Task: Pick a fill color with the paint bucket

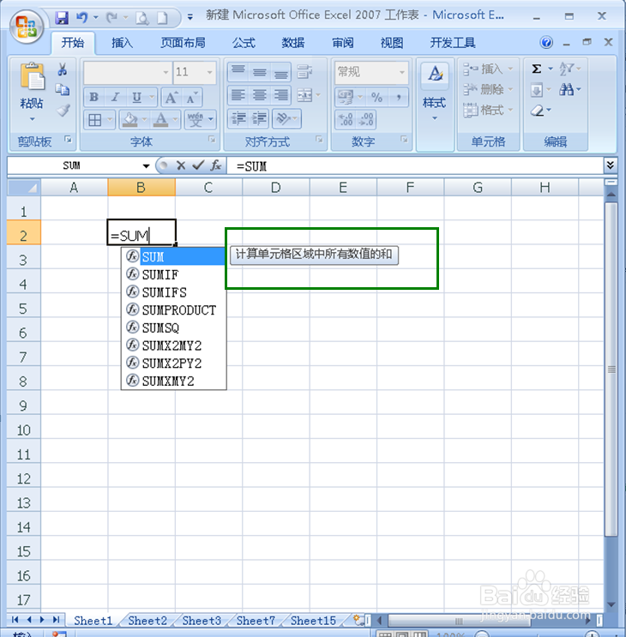Action: [x=130, y=120]
